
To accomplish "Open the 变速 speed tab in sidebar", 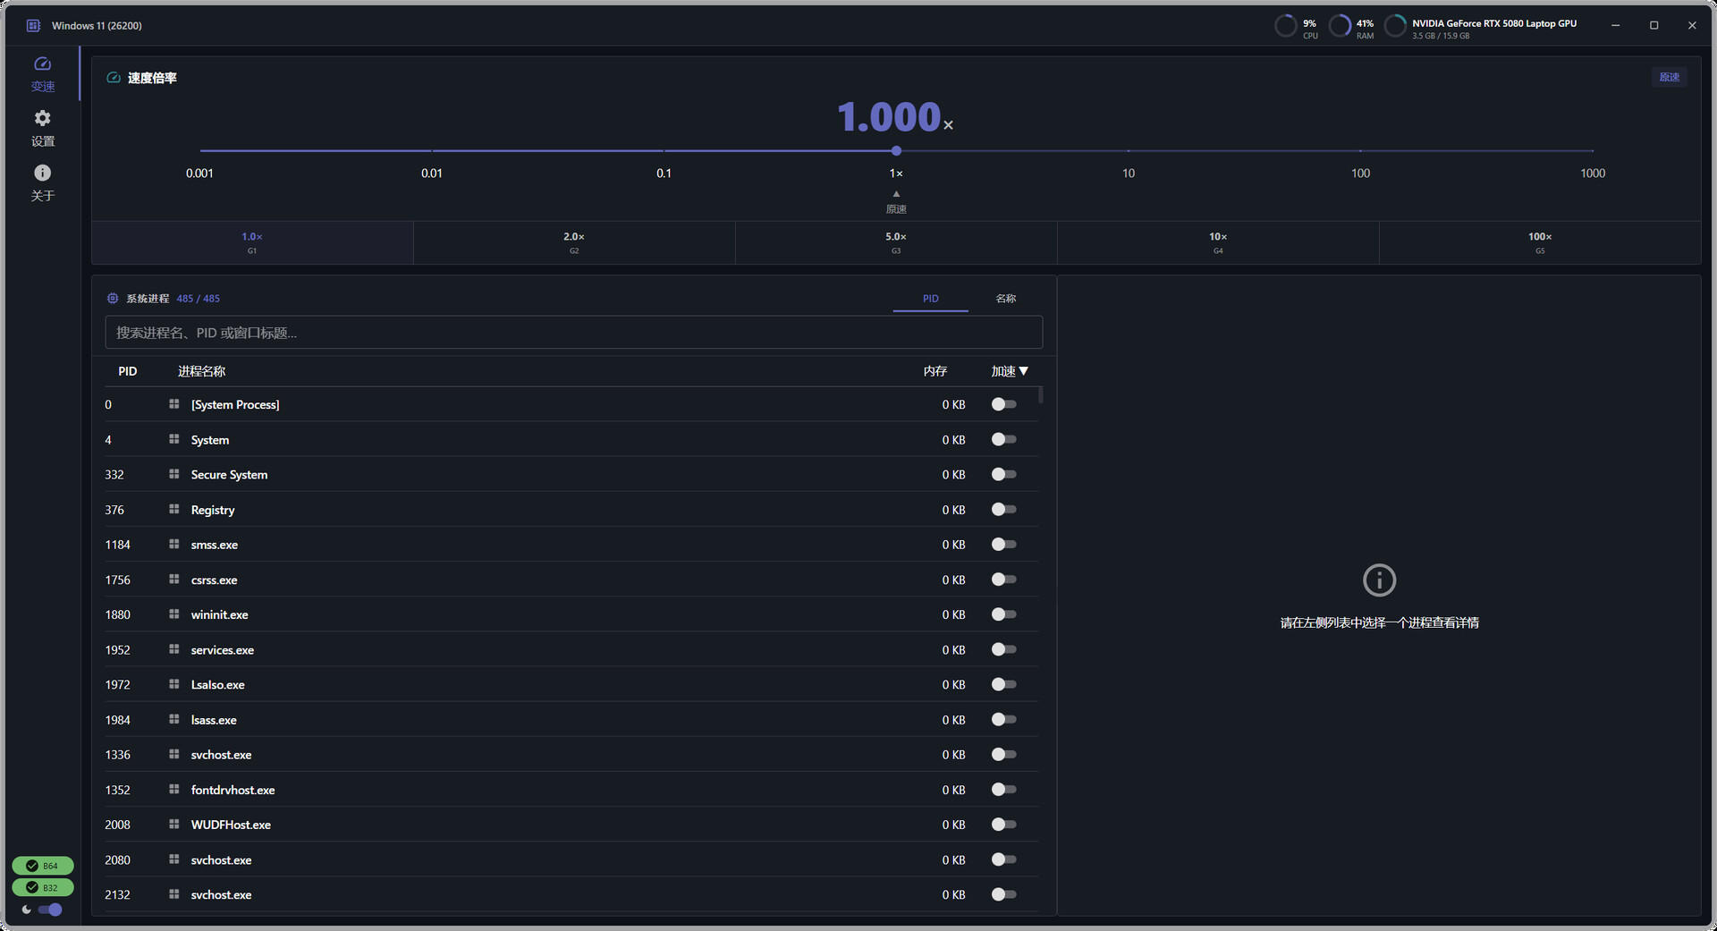I will click(x=42, y=73).
